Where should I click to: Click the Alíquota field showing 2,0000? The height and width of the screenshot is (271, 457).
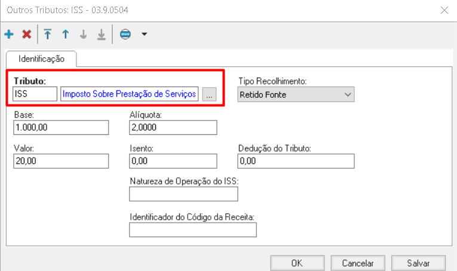[173, 128]
